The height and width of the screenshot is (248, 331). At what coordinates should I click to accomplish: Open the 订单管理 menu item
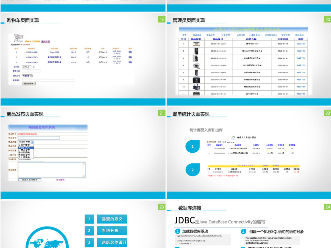(225, 35)
